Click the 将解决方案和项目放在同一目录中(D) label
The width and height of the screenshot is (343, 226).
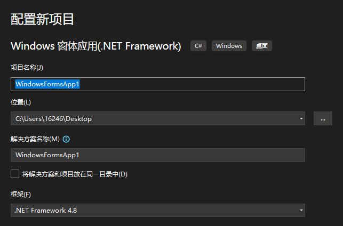point(75,174)
